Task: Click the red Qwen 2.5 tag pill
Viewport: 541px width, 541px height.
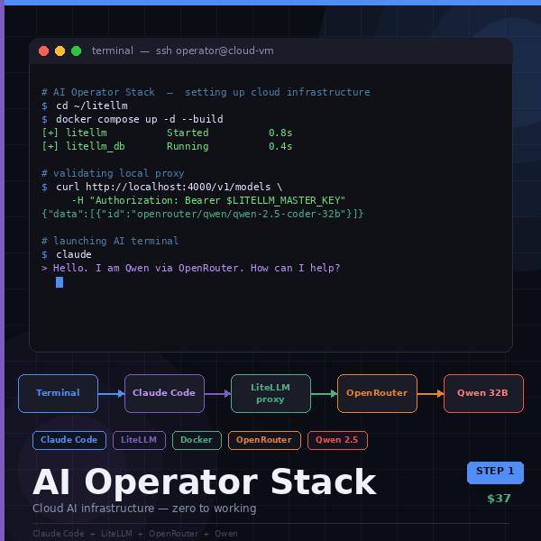Action: pos(337,440)
